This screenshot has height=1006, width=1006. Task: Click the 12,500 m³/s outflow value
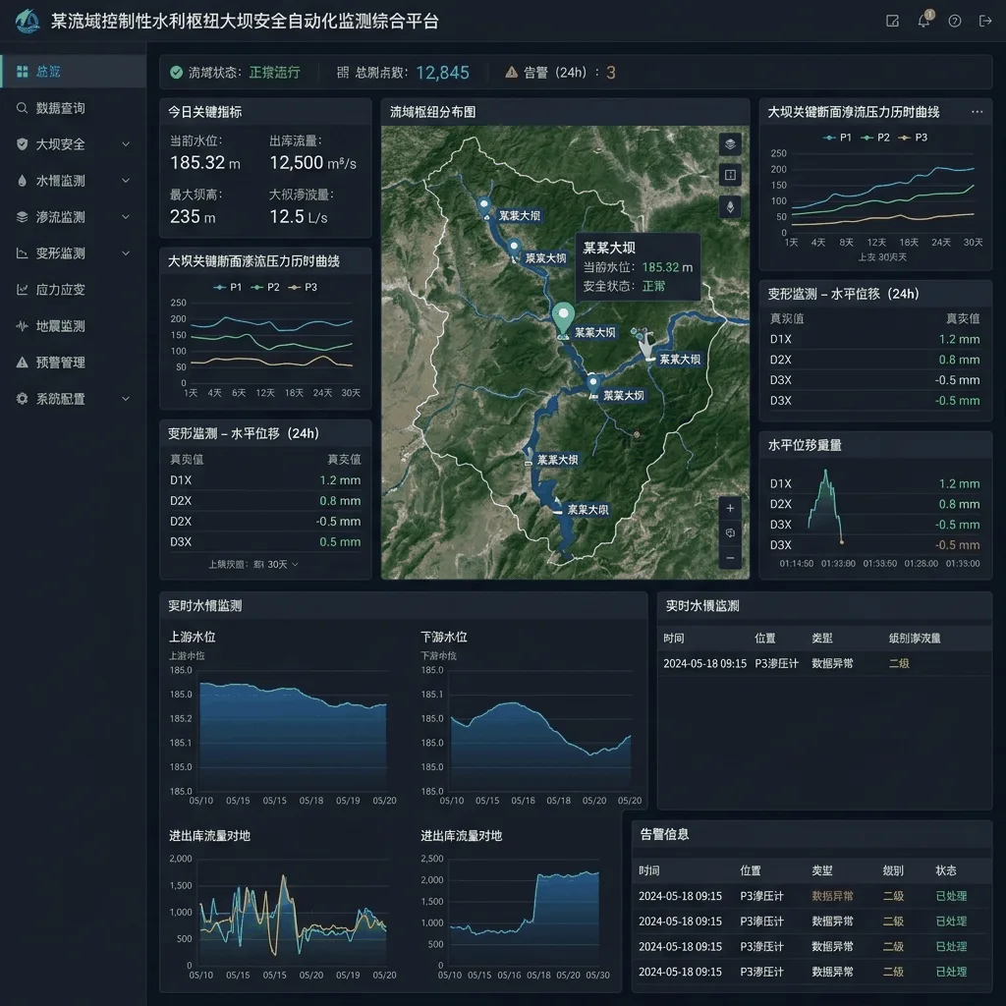click(312, 163)
